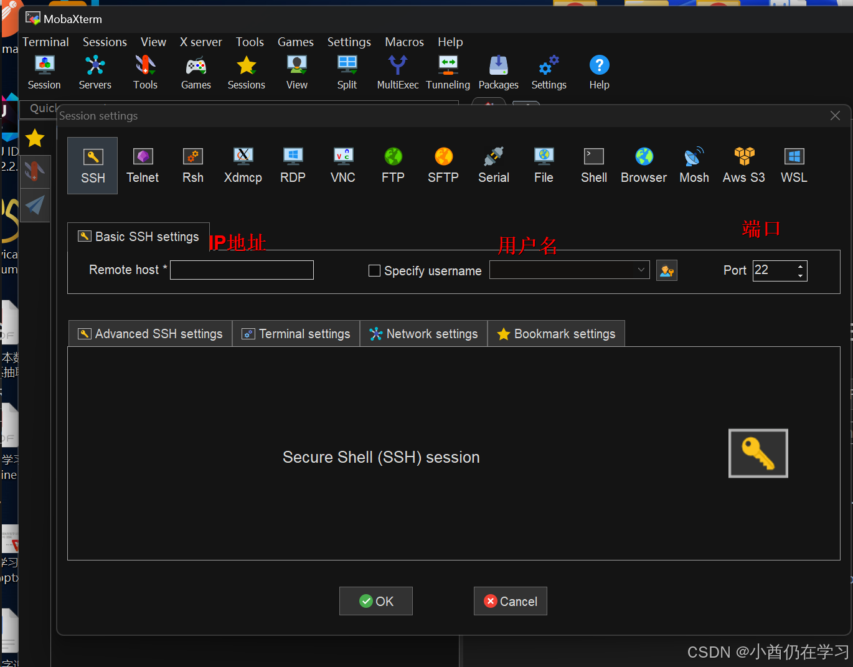Decrease the Port number with down arrow
853x667 pixels.
[800, 275]
